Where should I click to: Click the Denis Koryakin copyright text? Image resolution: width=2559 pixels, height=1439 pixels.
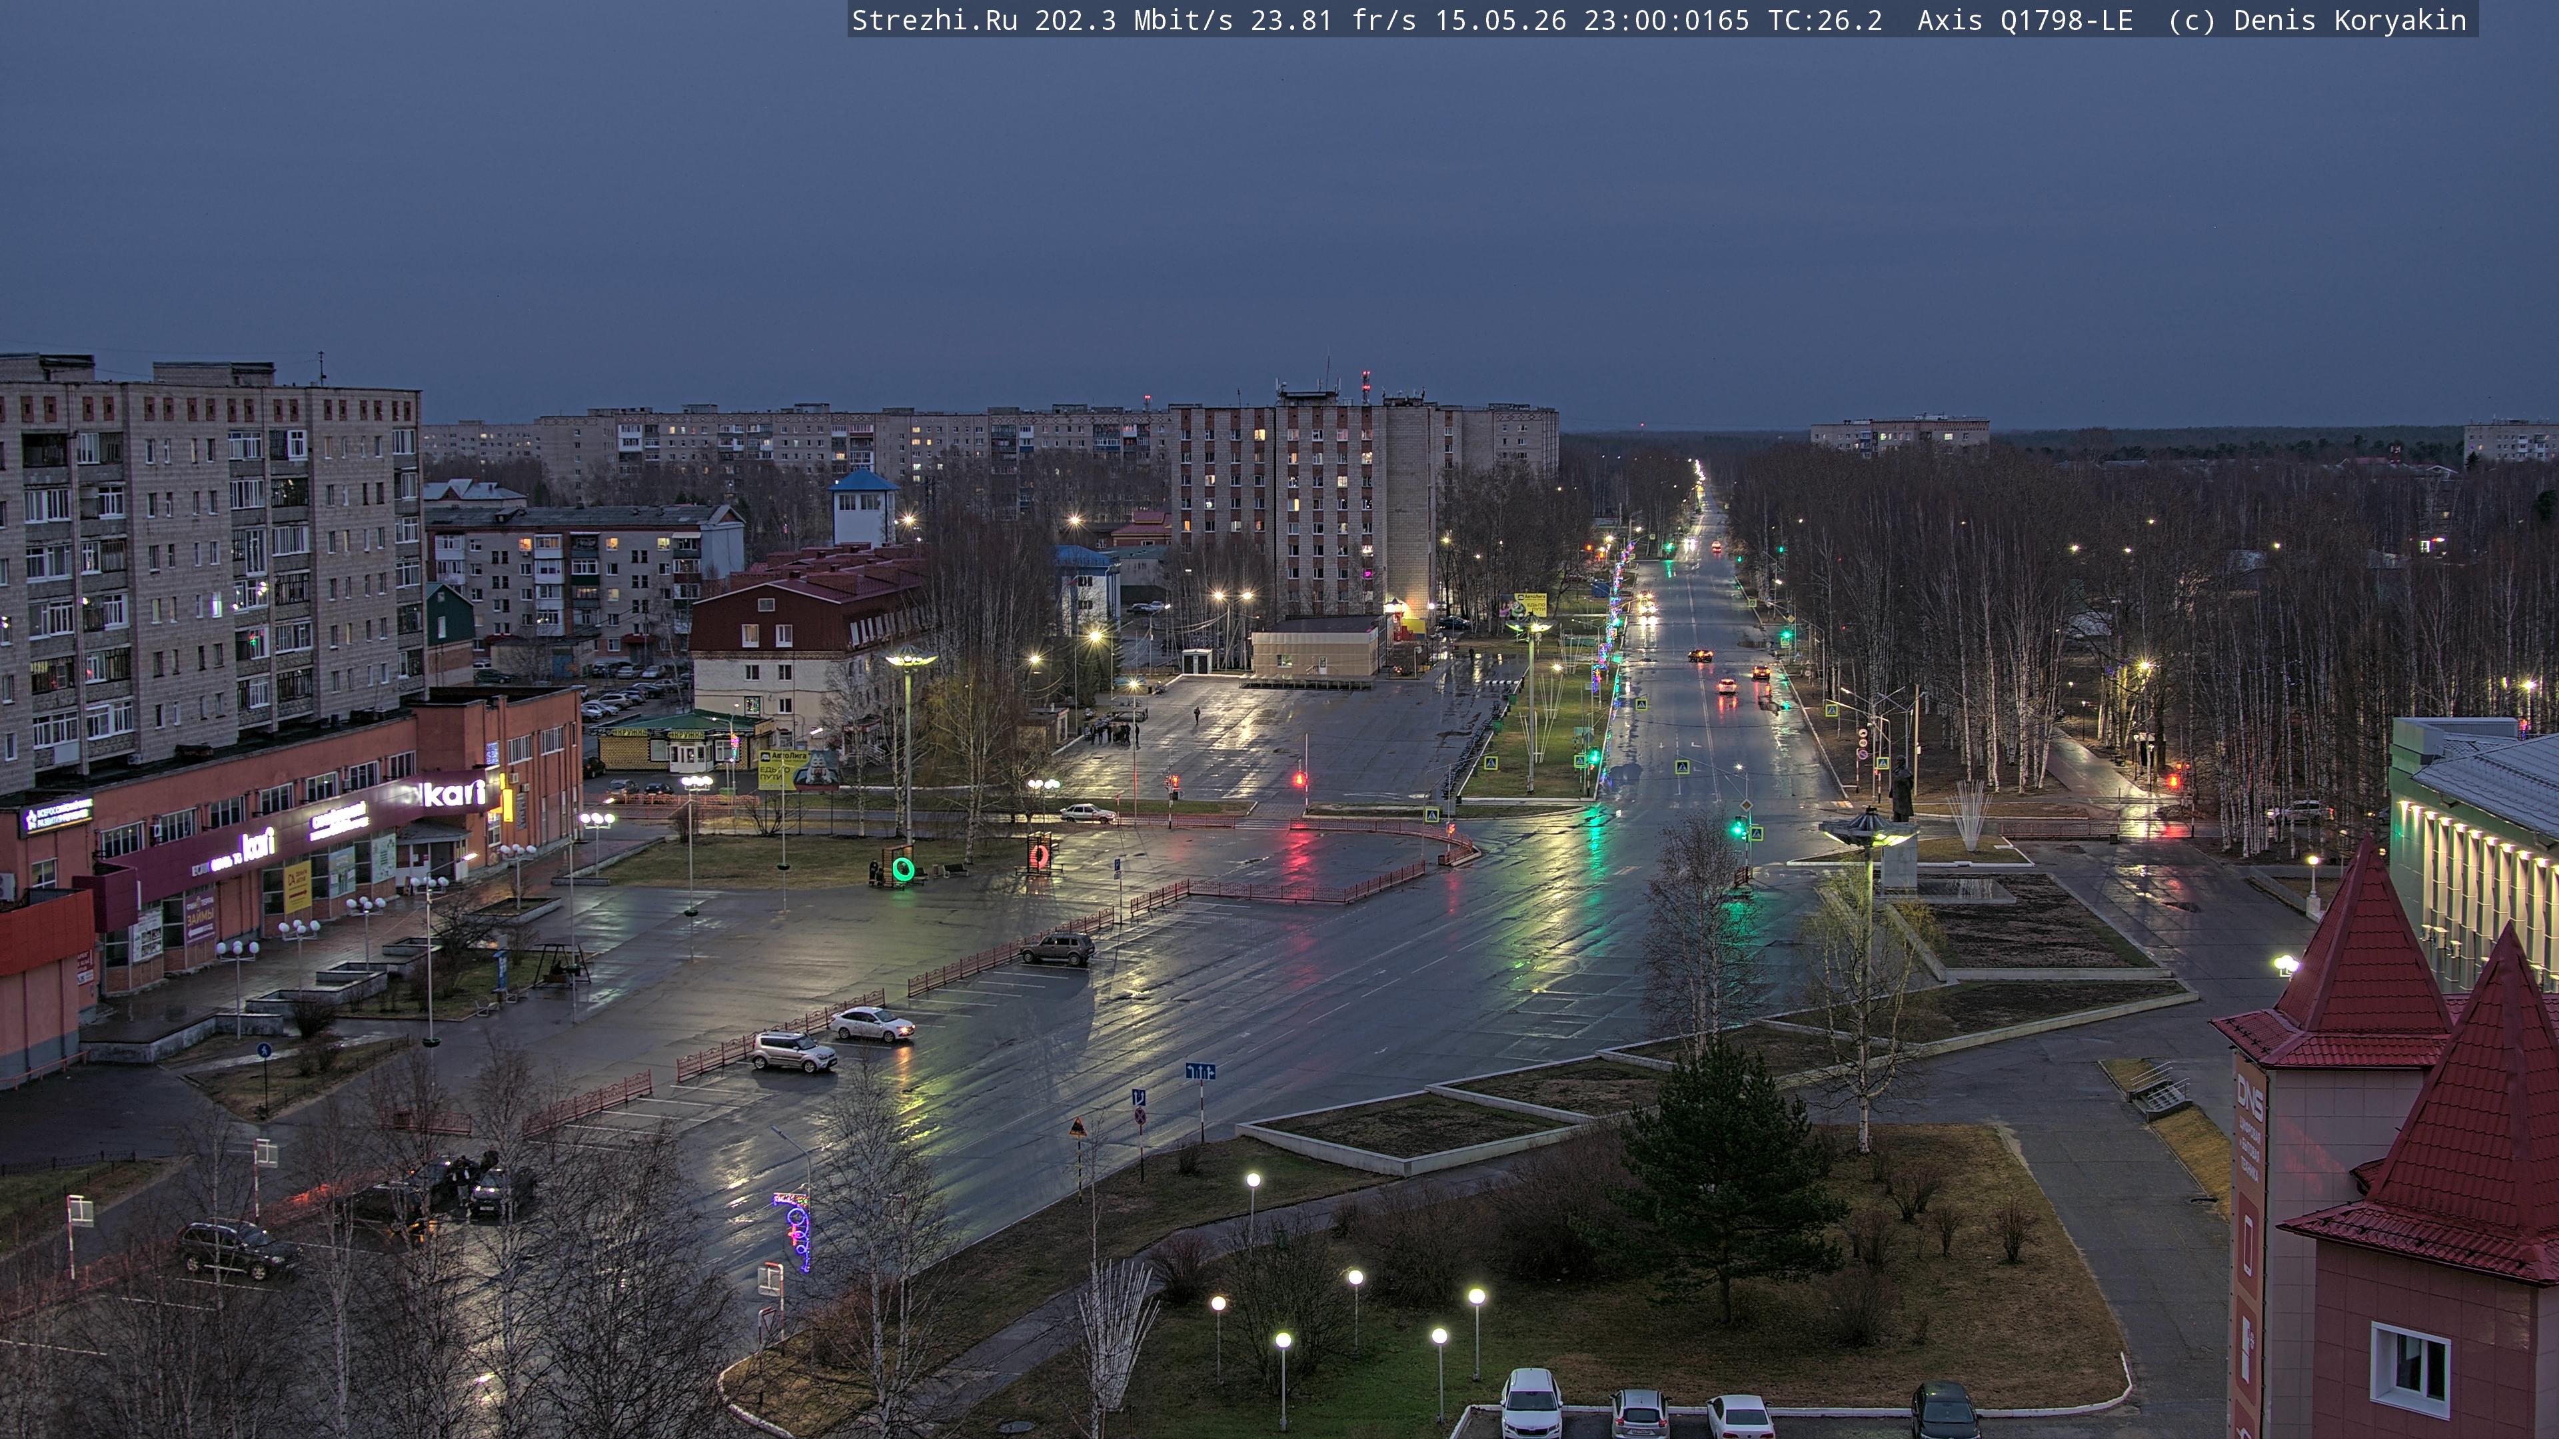(2349, 20)
